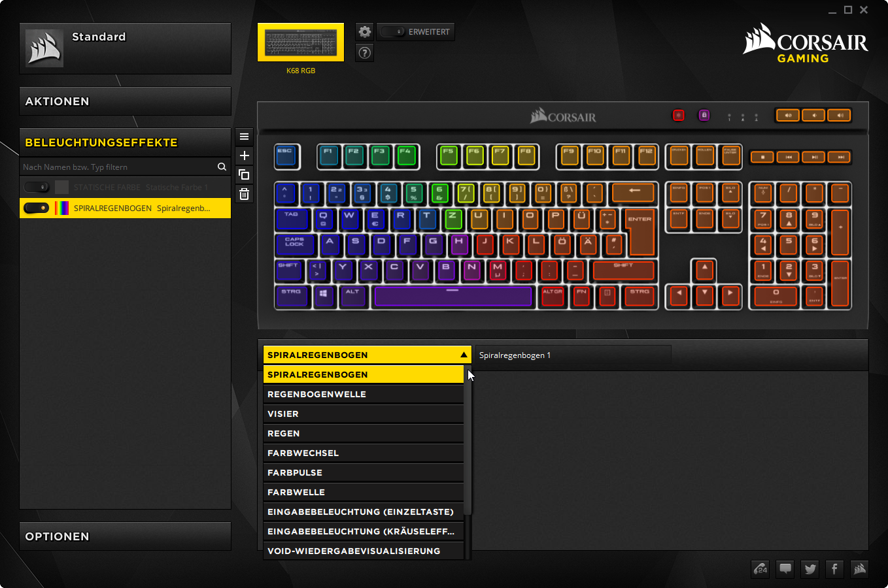
Task: Click the Standard profile button
Action: 125,48
